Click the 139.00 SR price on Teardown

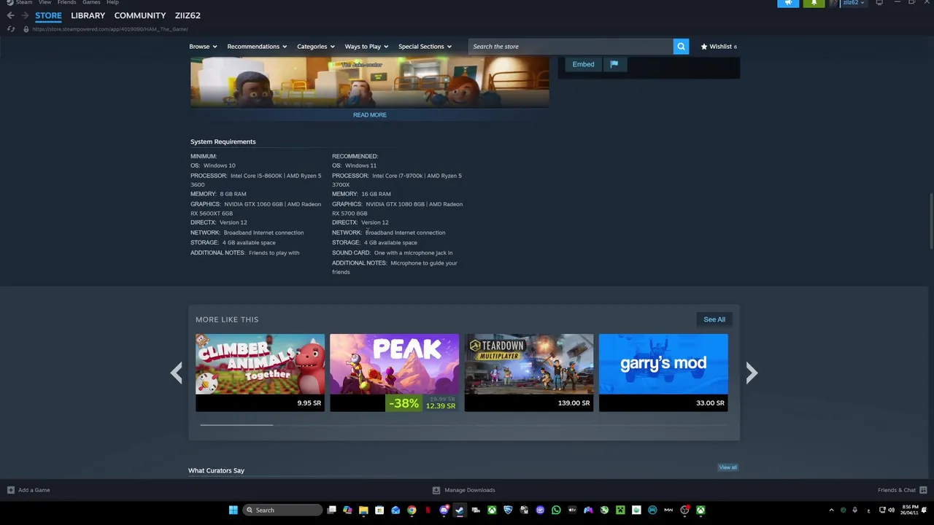(x=574, y=403)
